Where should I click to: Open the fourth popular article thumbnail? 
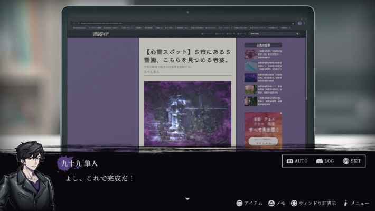(251, 89)
